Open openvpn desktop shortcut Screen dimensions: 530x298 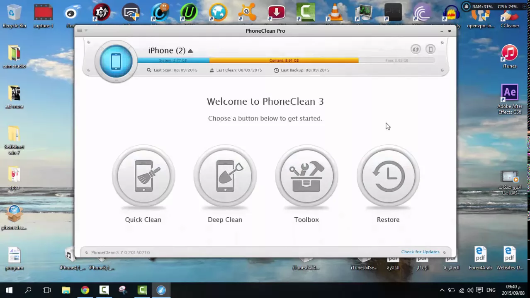click(481, 16)
